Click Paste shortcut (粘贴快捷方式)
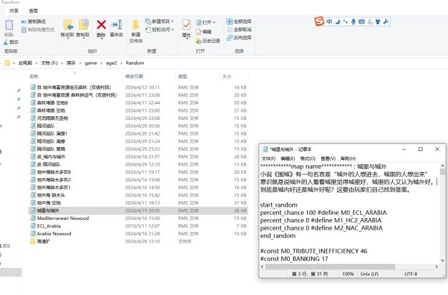The image size is (448, 295). pos(38,29)
